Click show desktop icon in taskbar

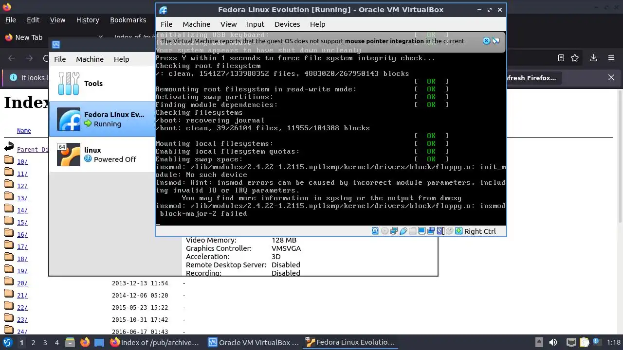click(x=99, y=342)
